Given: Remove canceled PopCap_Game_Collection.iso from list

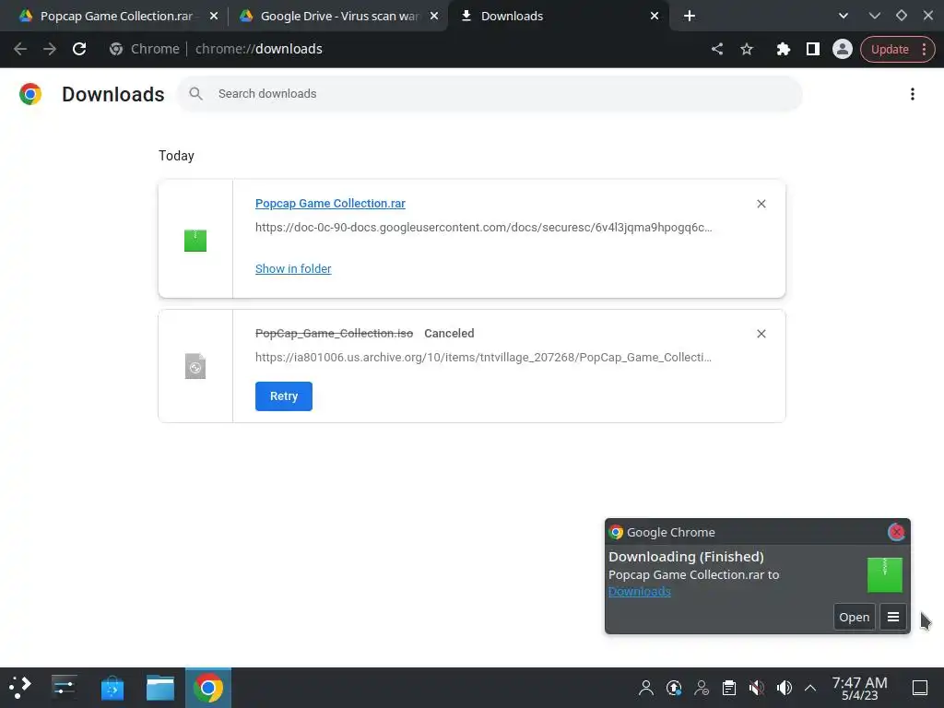Looking at the screenshot, I should (x=761, y=334).
